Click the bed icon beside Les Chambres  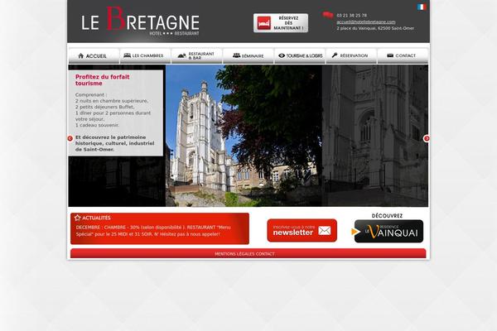click(x=127, y=55)
